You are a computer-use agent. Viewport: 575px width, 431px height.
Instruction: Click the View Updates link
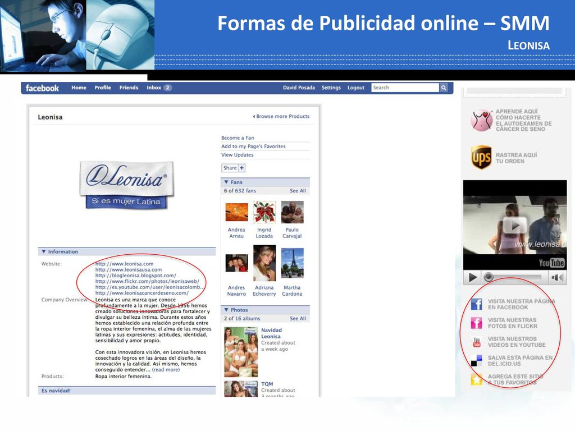238,155
